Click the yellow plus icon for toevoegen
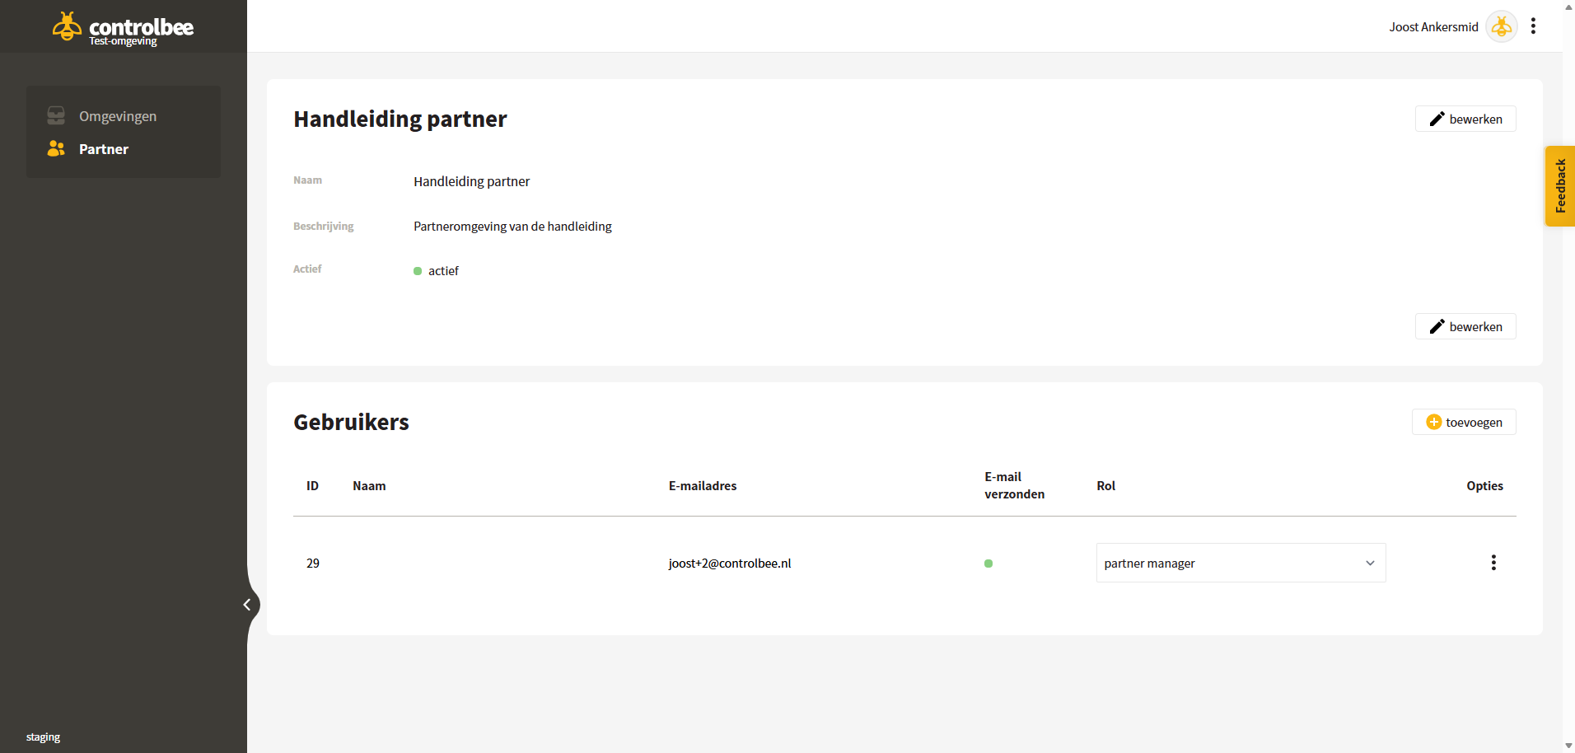Viewport: 1575px width, 753px height. point(1433,422)
